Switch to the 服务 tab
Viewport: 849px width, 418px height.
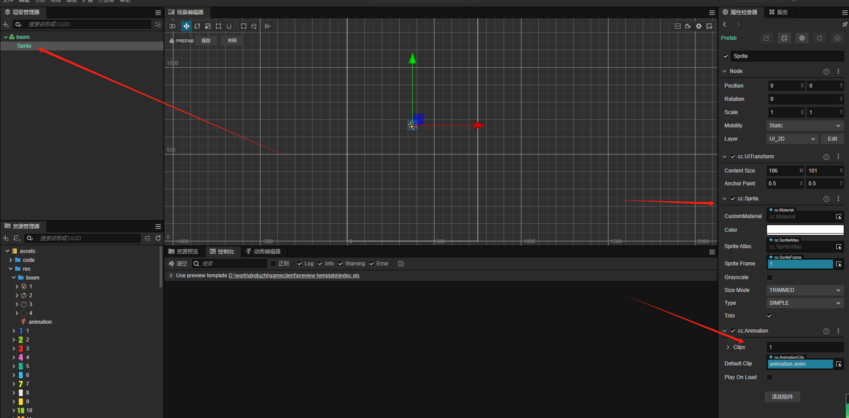pyautogui.click(x=779, y=12)
